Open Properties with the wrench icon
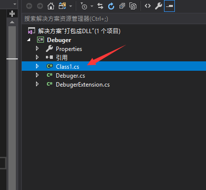Image resolution: width=206 pixels, height=190 pixels. [x=159, y=6]
